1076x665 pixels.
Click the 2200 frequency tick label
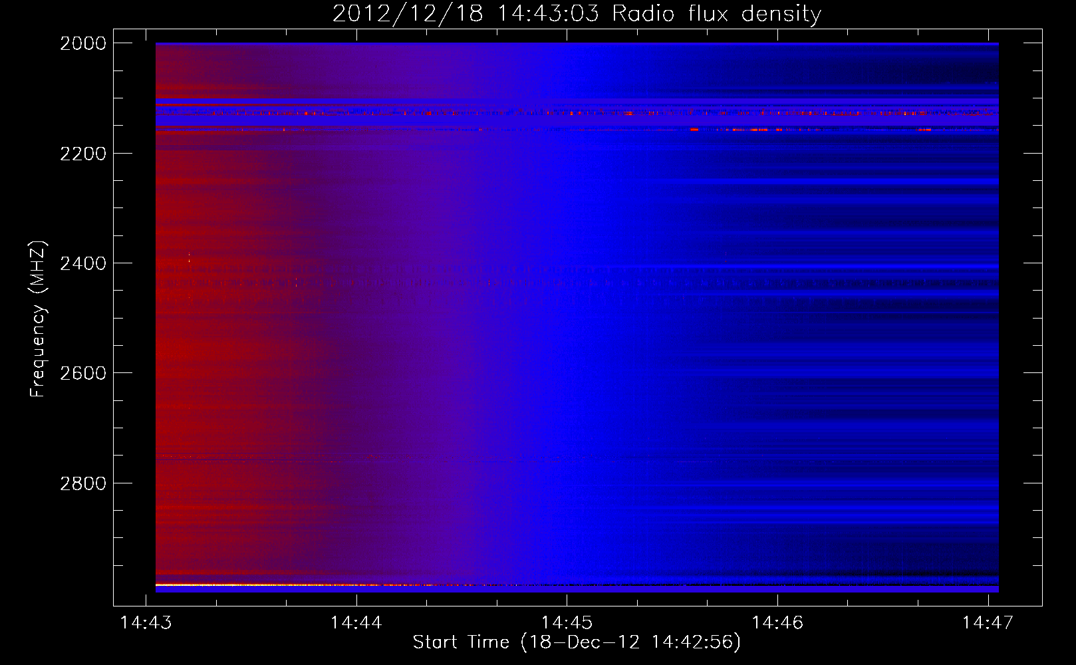(83, 154)
